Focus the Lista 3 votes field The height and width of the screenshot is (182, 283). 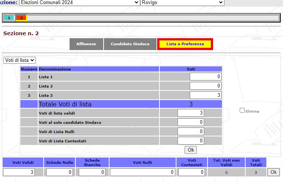(206, 95)
